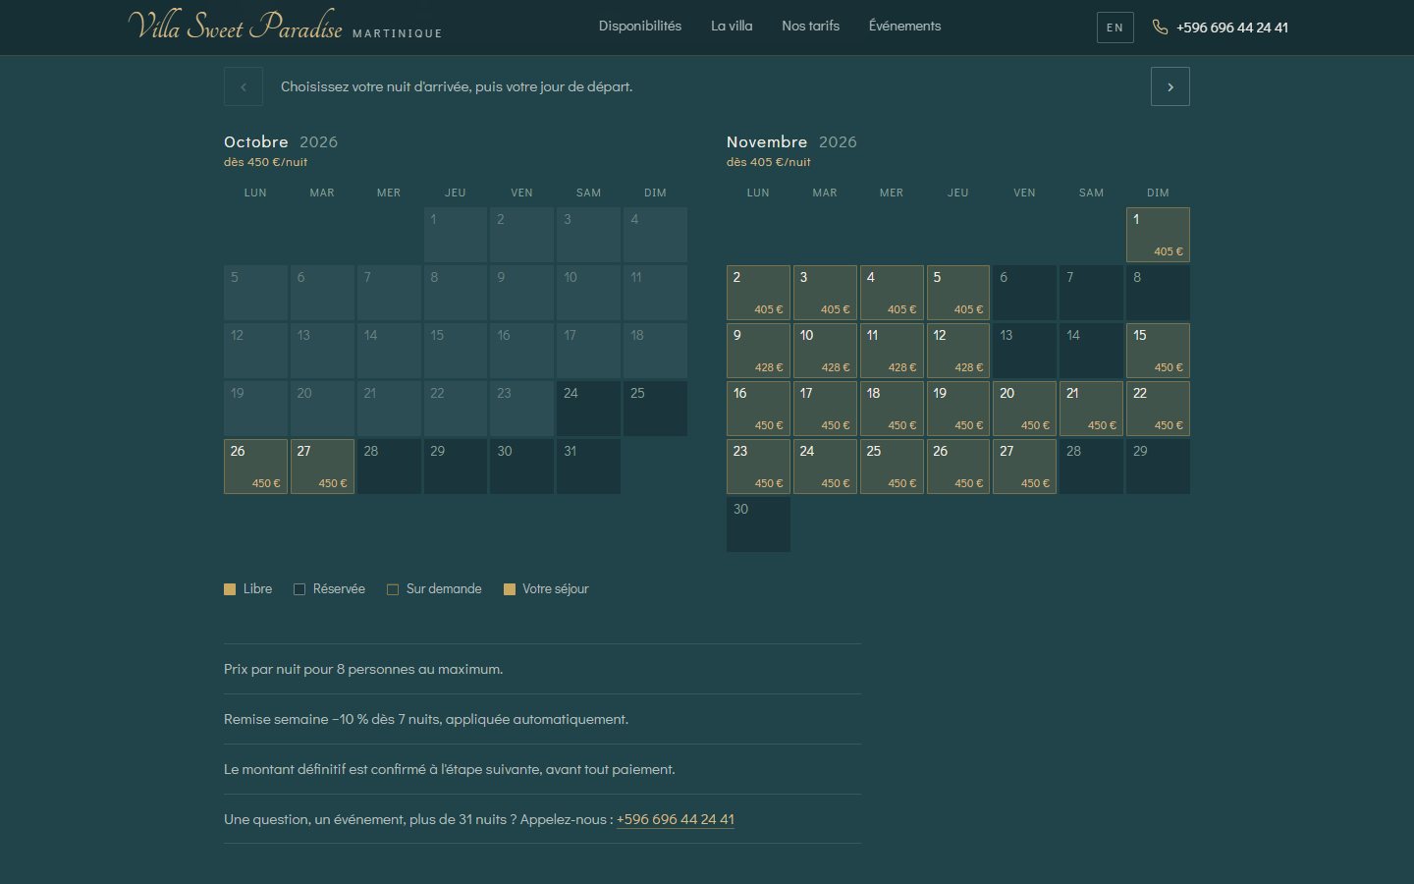1414x884 pixels.
Task: Call +596 696 44 24 41 from header
Action: click(x=1232, y=28)
